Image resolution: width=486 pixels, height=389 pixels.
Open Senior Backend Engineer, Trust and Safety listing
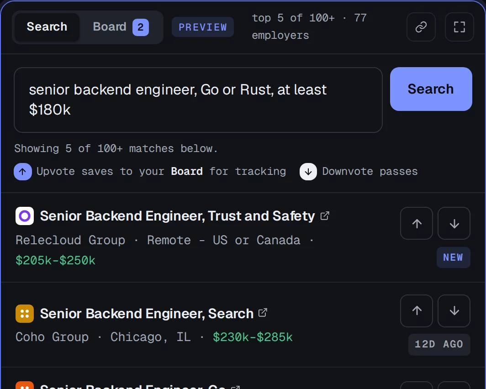(x=177, y=216)
